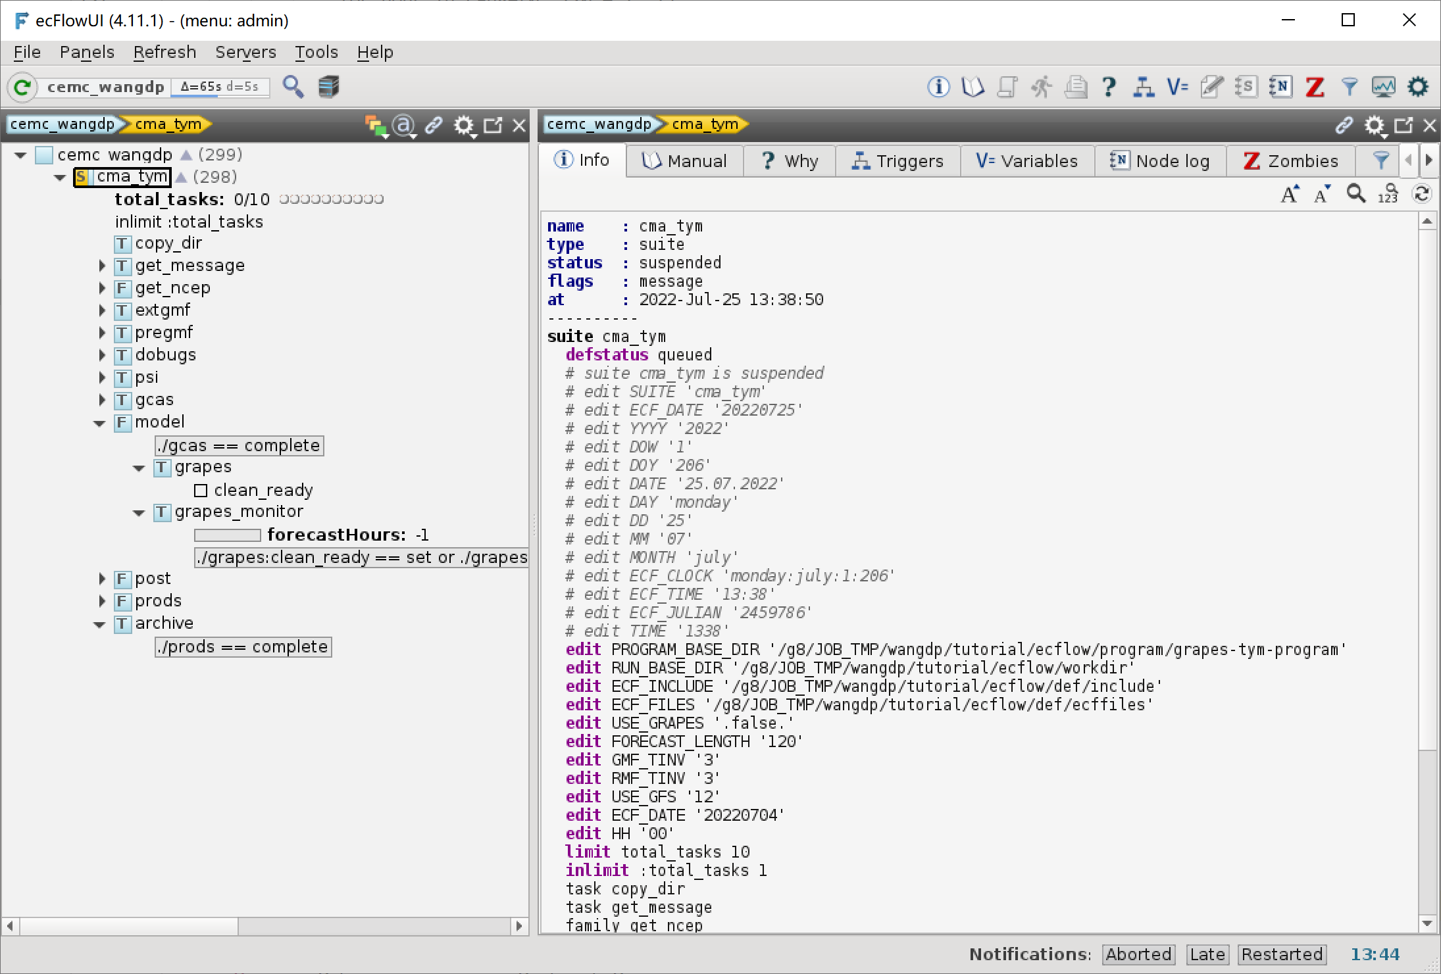
Task: Open the manage servers icon
Action: [x=328, y=86]
